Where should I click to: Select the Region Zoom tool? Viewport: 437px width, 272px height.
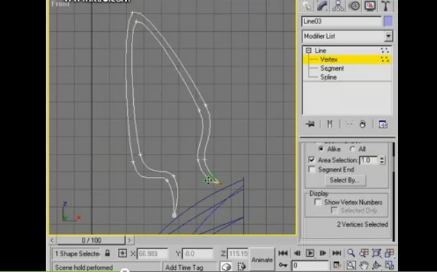click(351, 265)
